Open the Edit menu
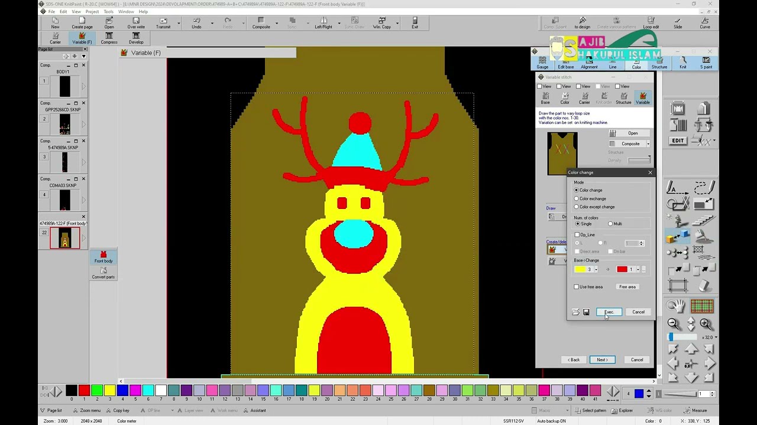Viewport: 757px width, 425px height. (63, 12)
